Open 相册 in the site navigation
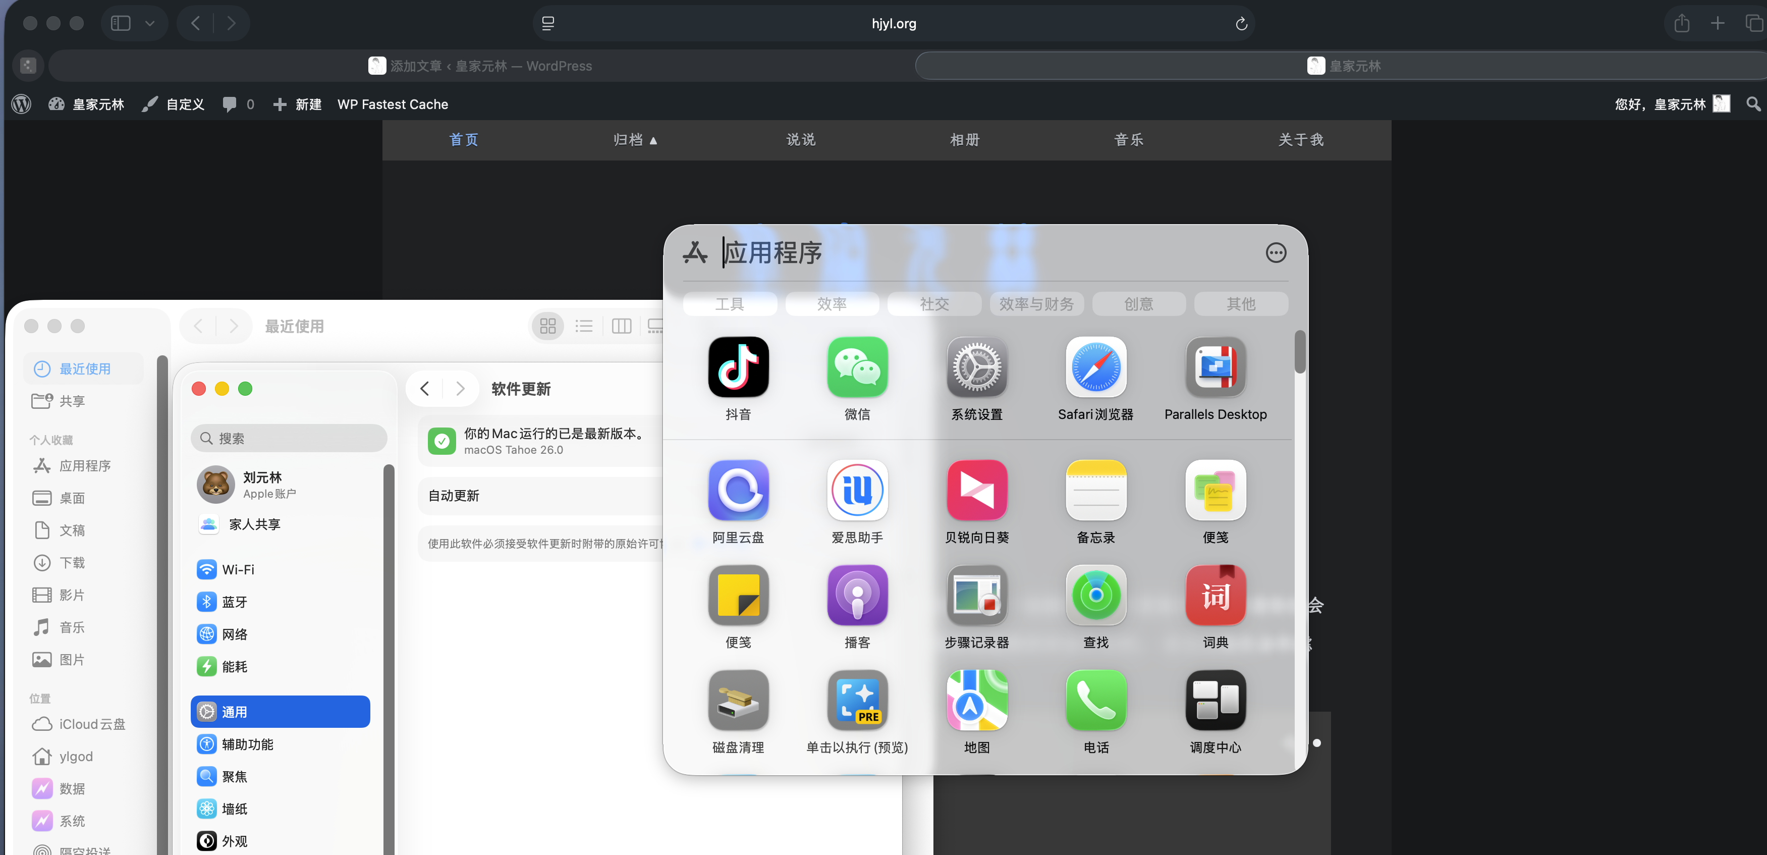The width and height of the screenshot is (1767, 855). (964, 140)
